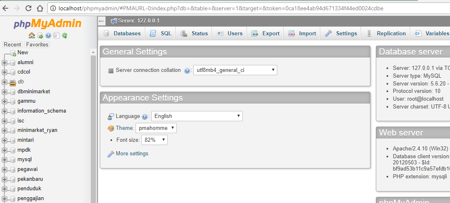Click the log out icon in sidebar

click(x=40, y=36)
